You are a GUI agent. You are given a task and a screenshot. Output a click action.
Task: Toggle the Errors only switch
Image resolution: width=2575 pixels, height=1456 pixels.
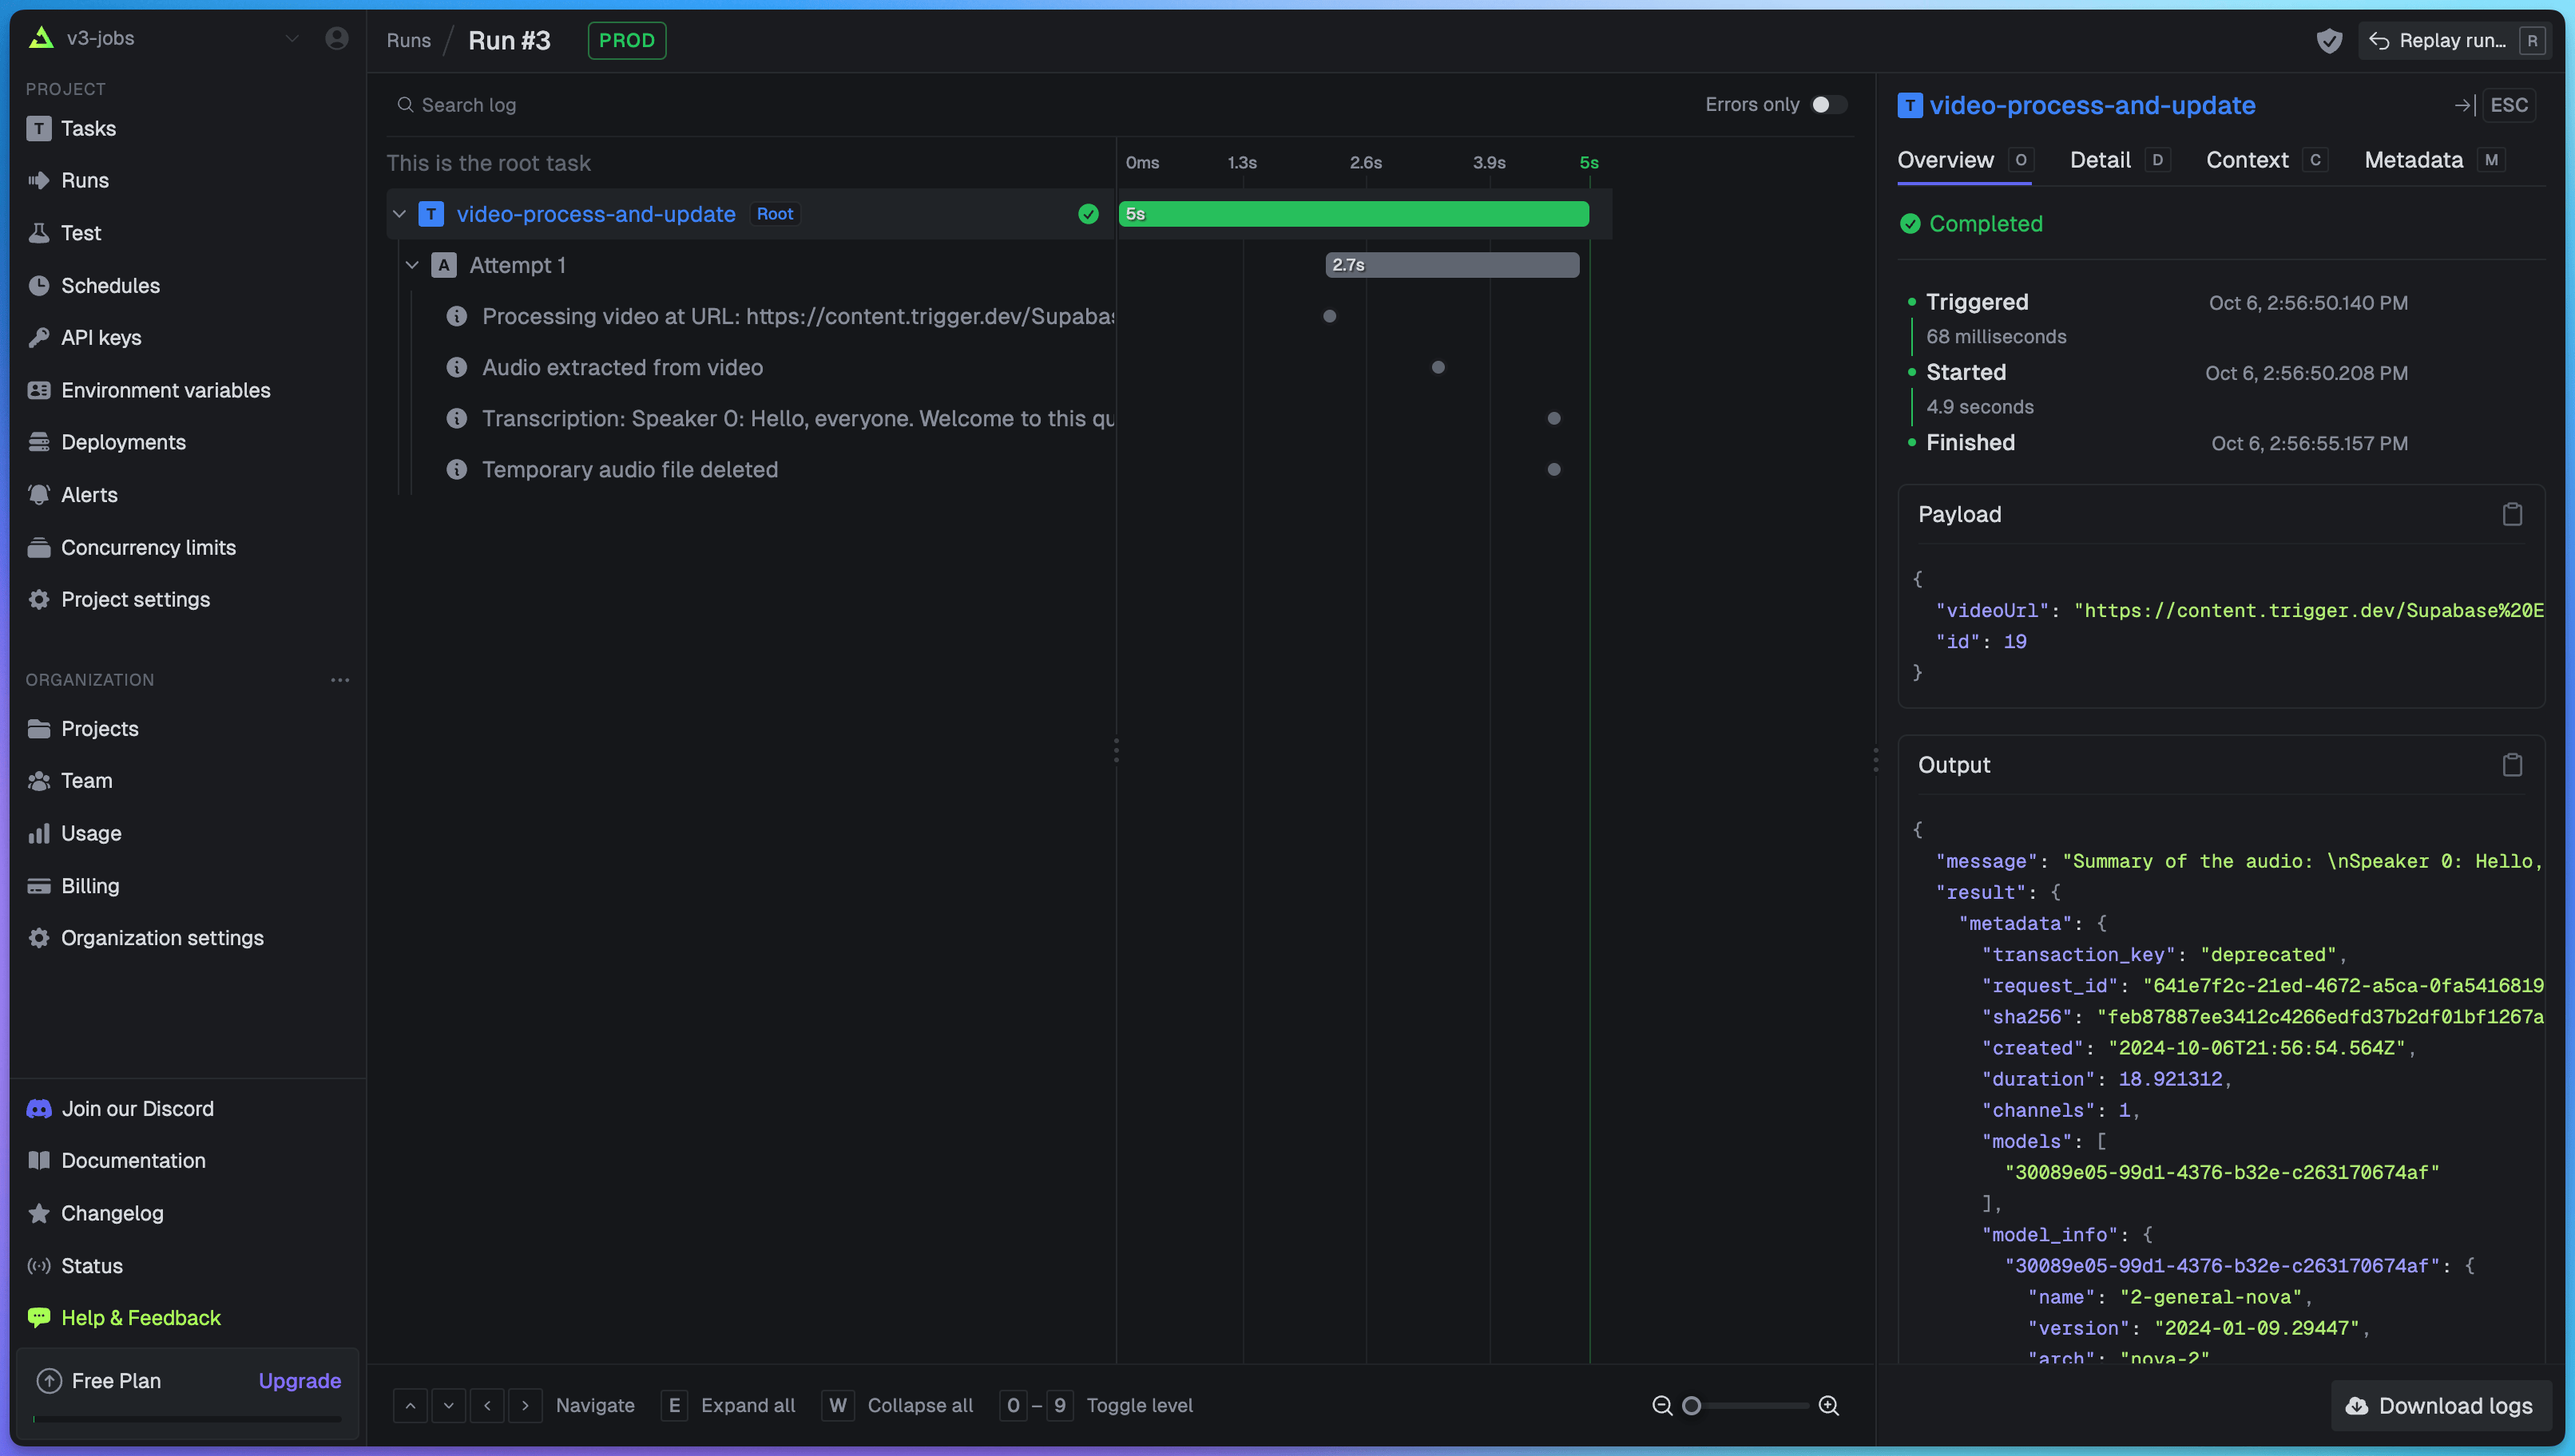(x=1829, y=105)
